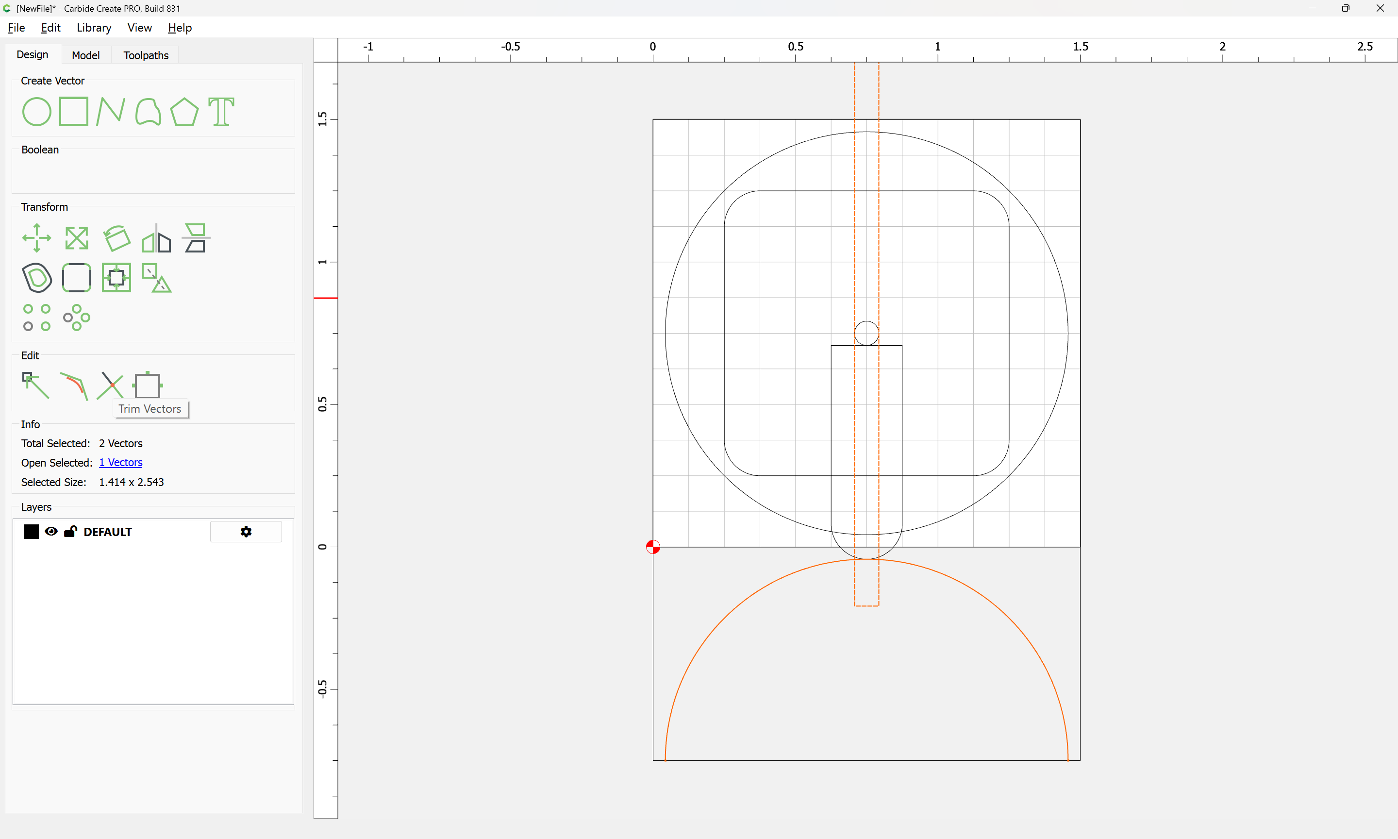Open DEFAULT layer settings gear button
This screenshot has width=1398, height=839.
pyautogui.click(x=246, y=532)
